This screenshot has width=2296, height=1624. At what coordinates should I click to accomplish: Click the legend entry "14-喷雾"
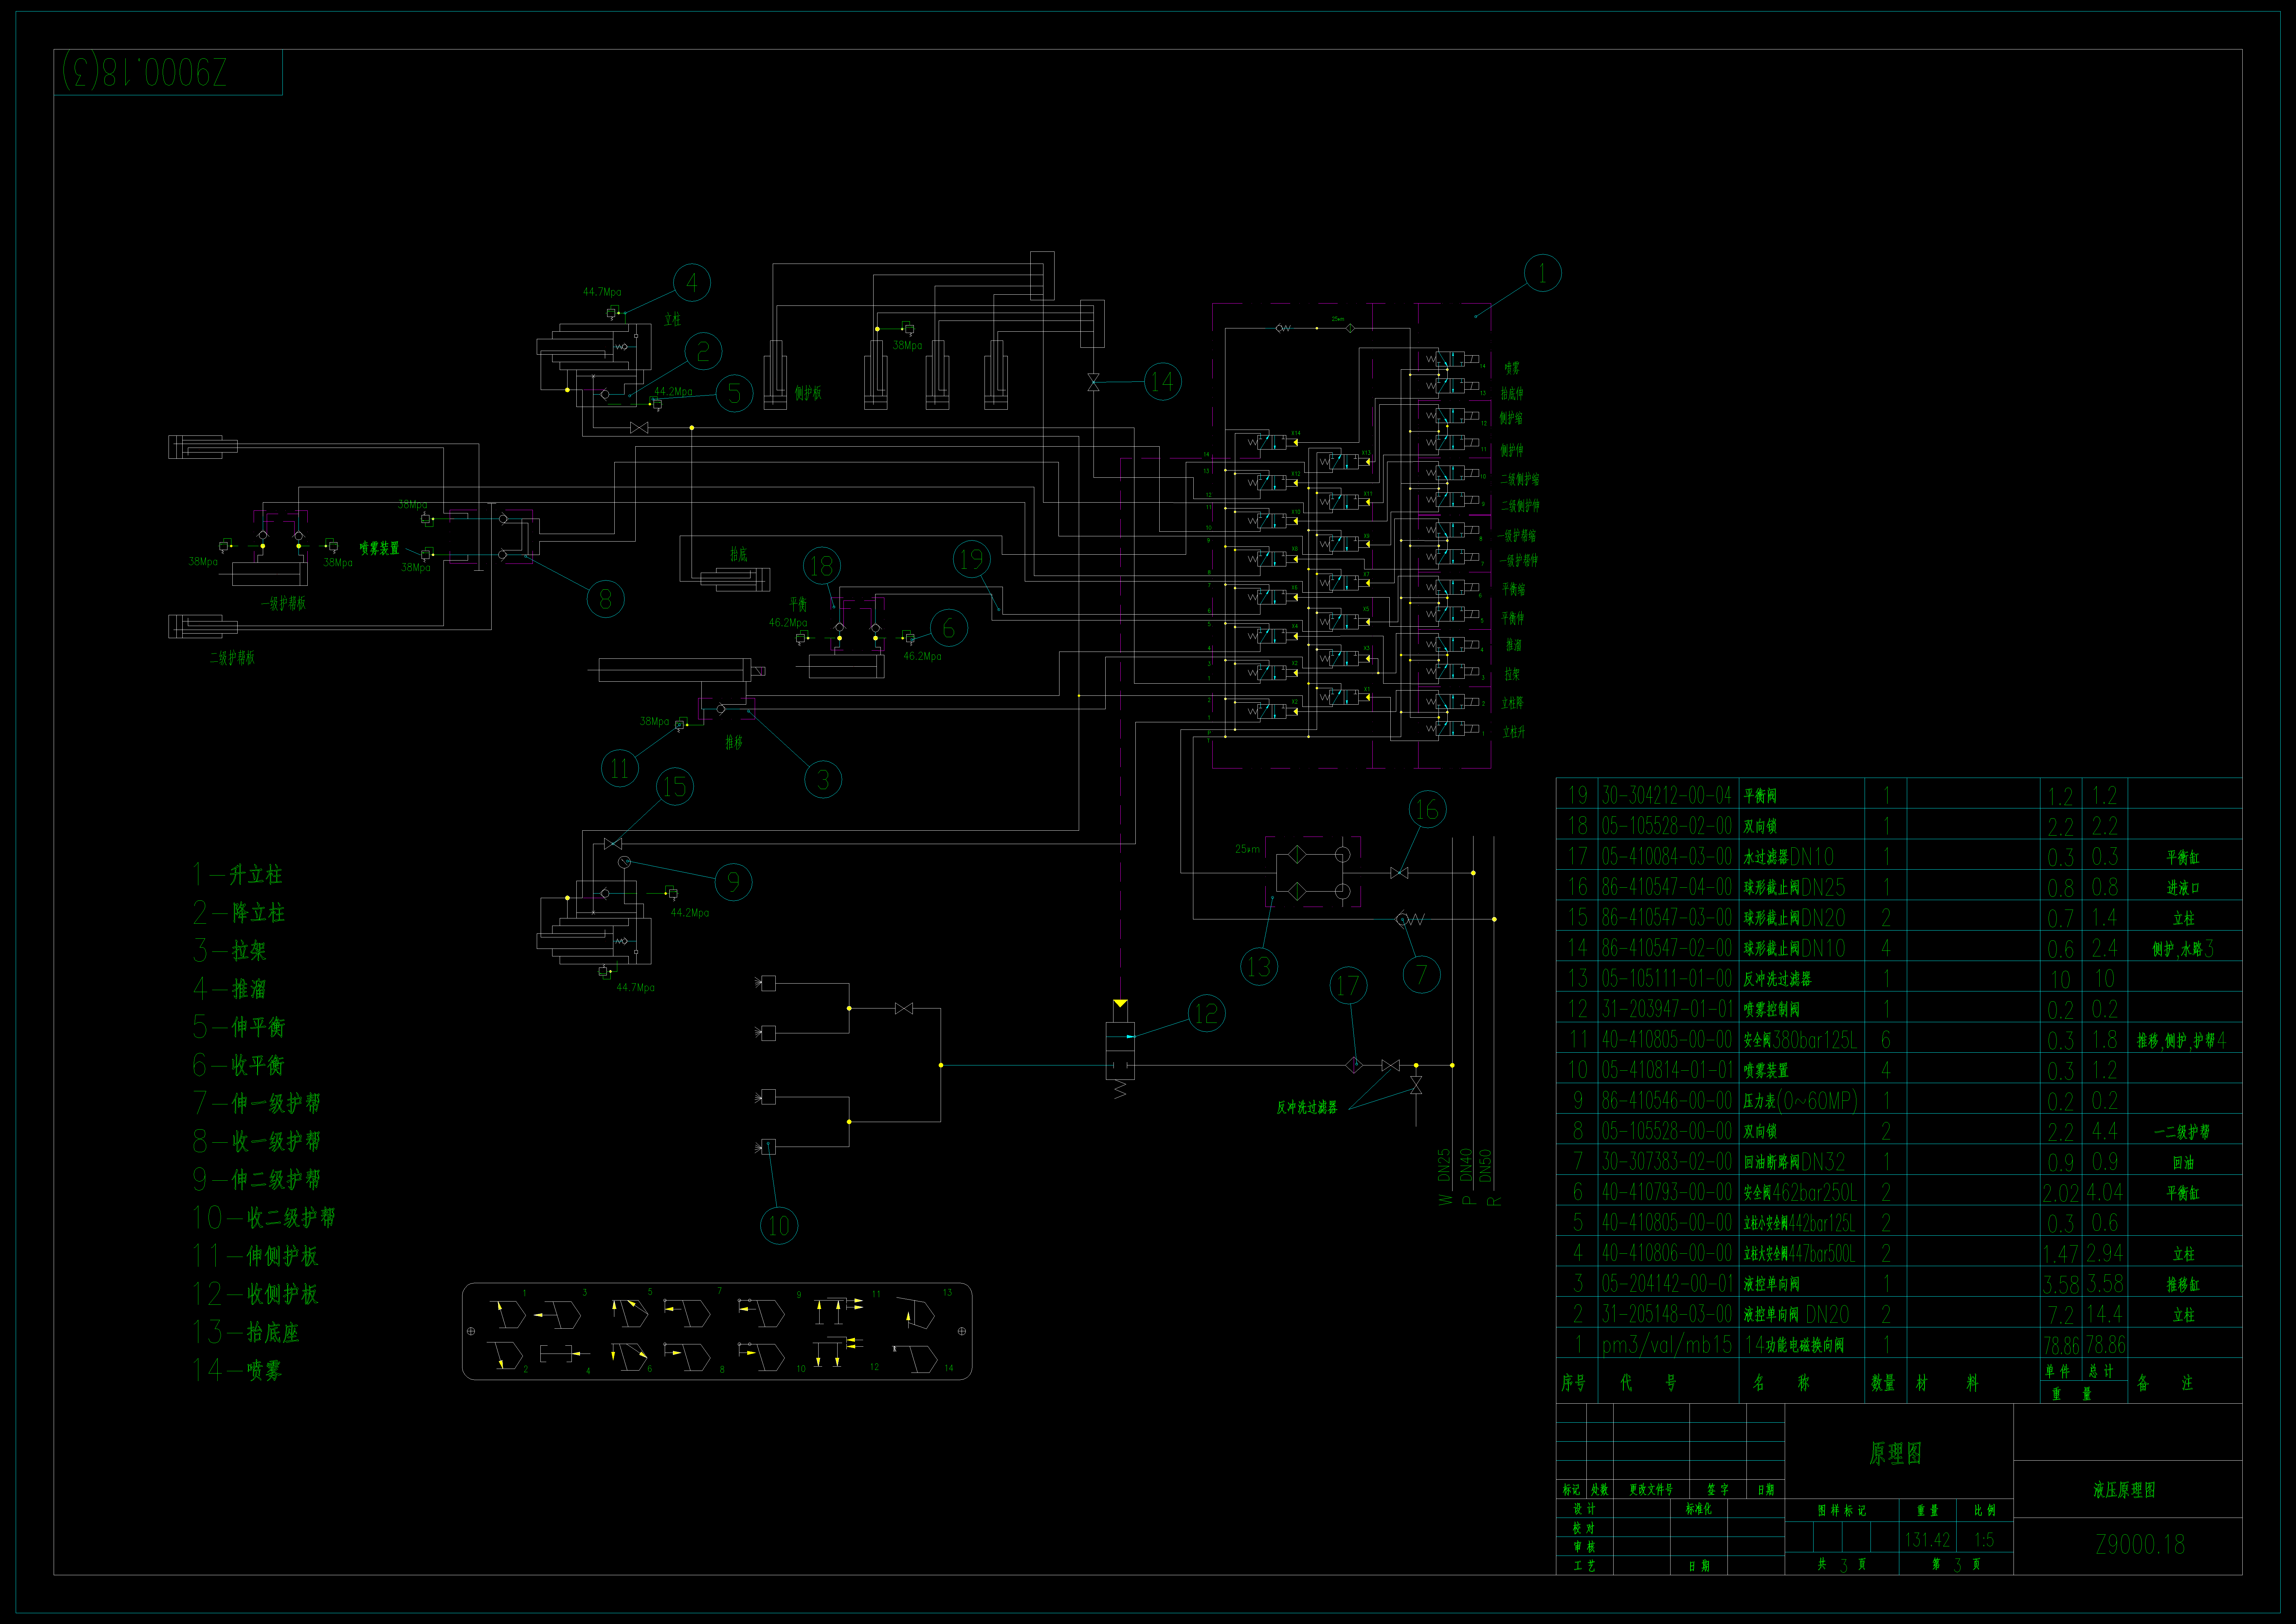point(238,1370)
